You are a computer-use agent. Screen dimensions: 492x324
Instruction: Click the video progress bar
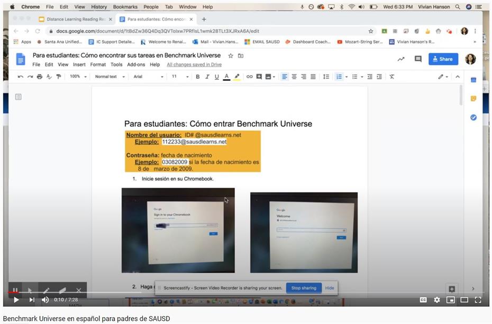coord(246,293)
